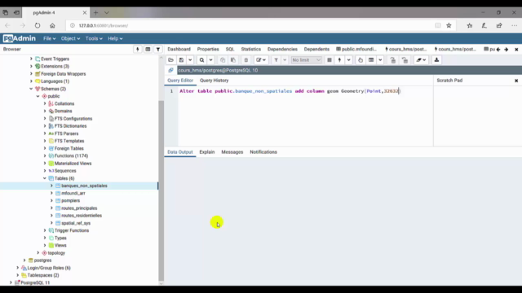Open the Query History tab

214,81
